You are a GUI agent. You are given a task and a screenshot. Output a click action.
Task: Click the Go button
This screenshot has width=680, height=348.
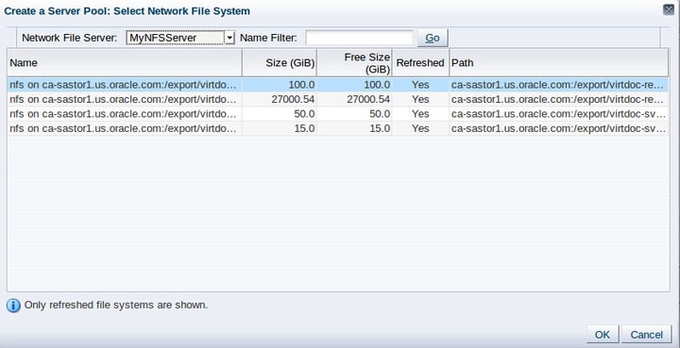point(433,38)
